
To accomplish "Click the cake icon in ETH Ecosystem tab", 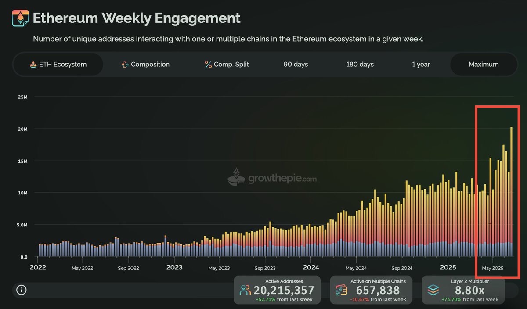I will (33, 65).
